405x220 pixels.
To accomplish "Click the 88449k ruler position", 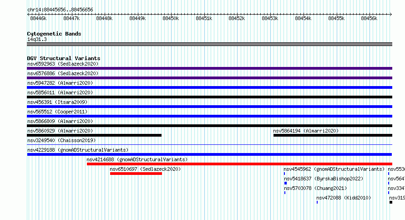I will (x=137, y=18).
